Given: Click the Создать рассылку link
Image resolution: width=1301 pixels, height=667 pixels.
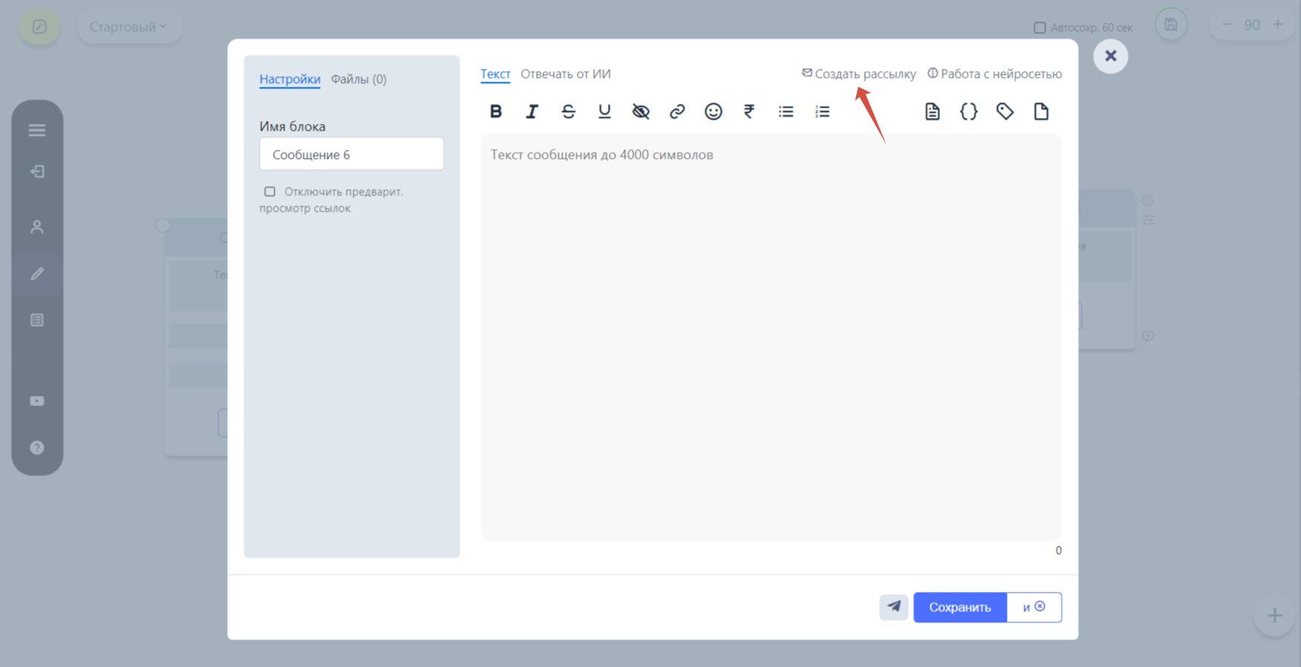Looking at the screenshot, I should (x=859, y=74).
